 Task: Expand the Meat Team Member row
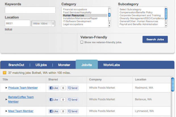(x=6, y=111)
